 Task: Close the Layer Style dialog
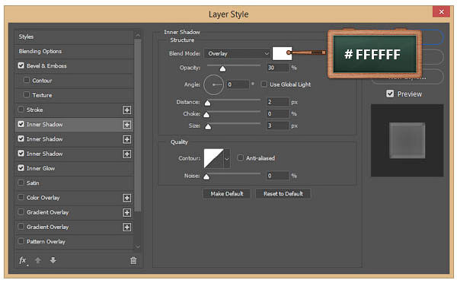tap(441, 11)
